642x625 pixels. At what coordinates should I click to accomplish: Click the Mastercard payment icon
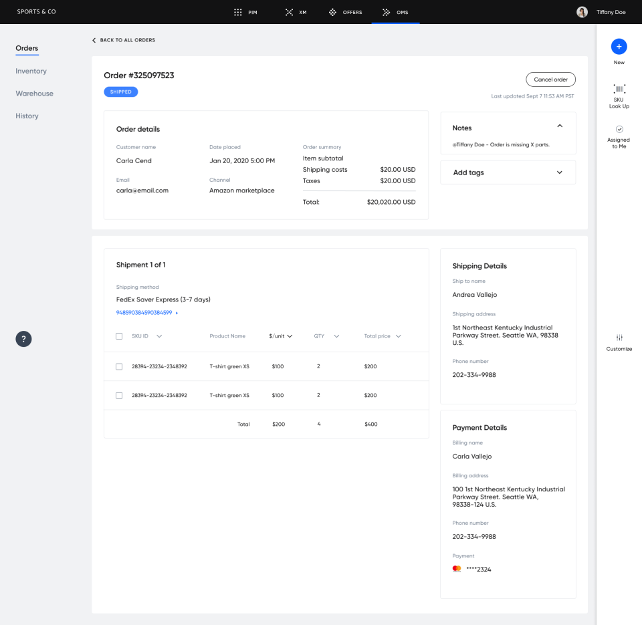click(457, 569)
